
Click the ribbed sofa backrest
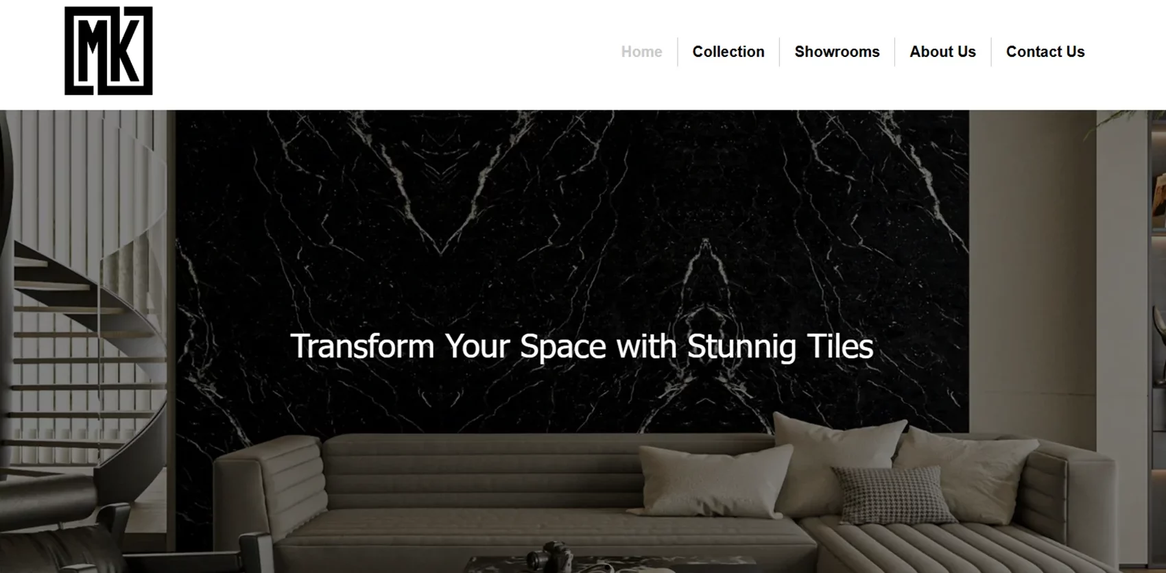click(x=480, y=472)
